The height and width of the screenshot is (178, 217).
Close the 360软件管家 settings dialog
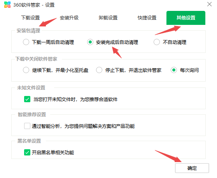coord(209,4)
